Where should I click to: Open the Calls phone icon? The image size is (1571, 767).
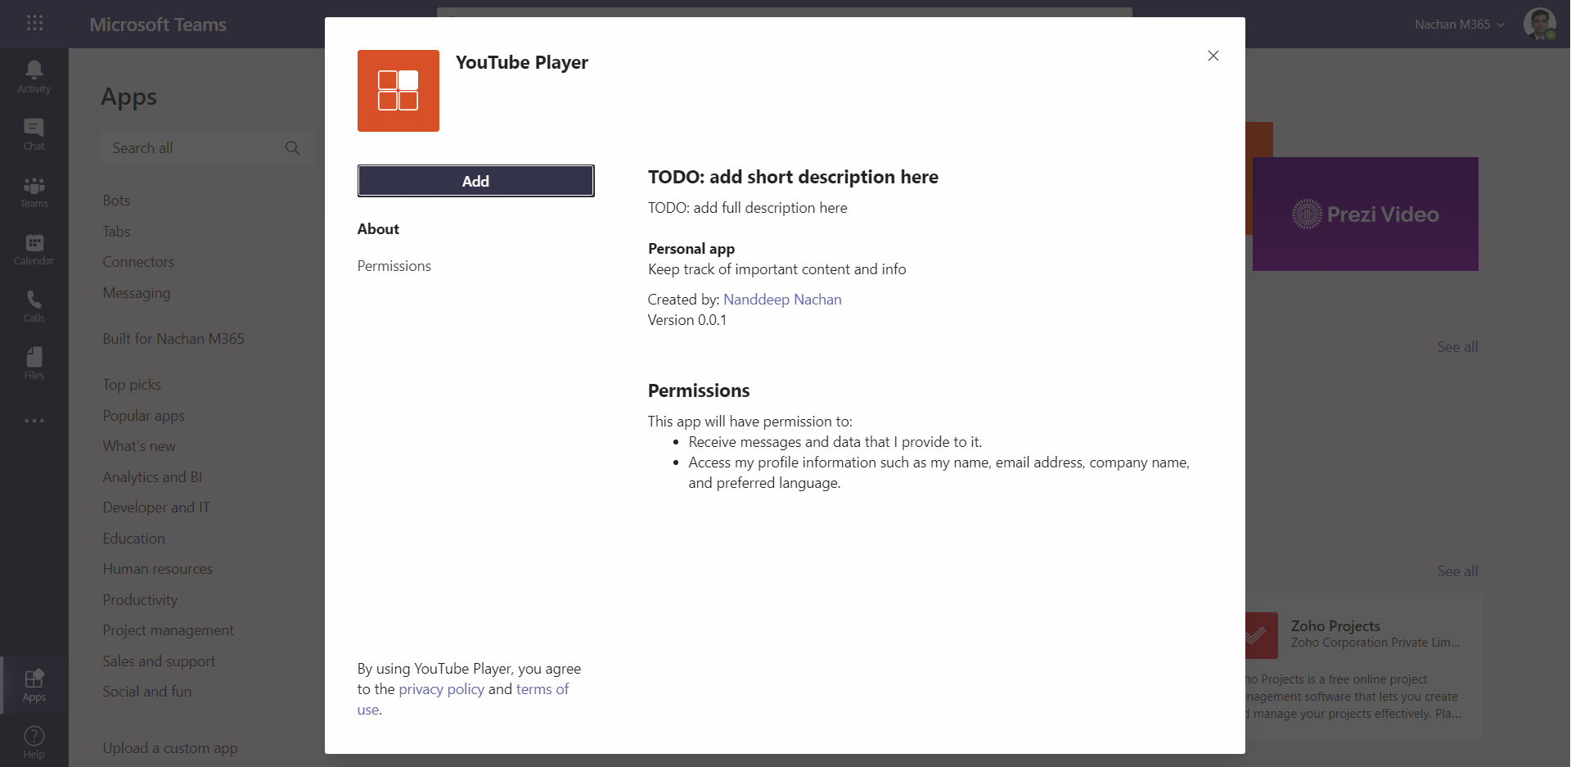coord(34,306)
